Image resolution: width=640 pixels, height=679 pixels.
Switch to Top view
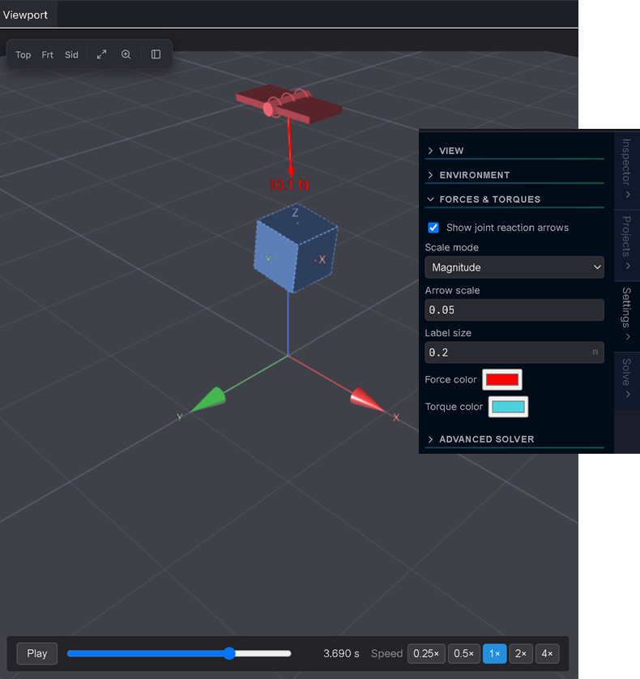click(x=23, y=55)
